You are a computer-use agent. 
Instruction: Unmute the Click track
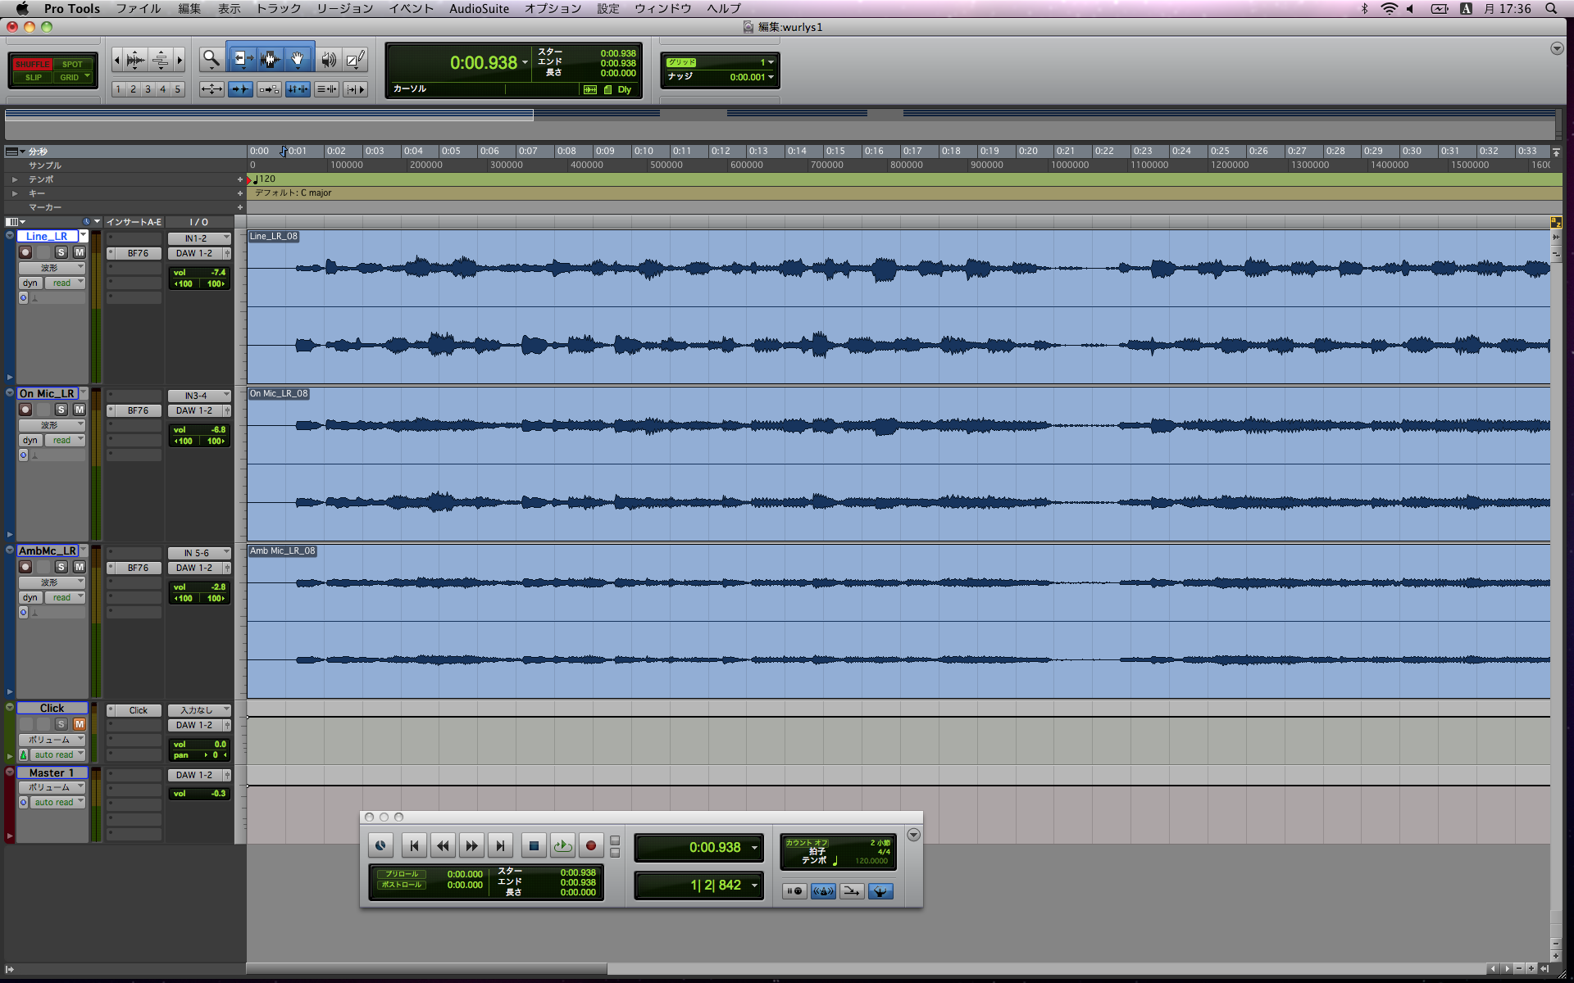click(x=79, y=724)
